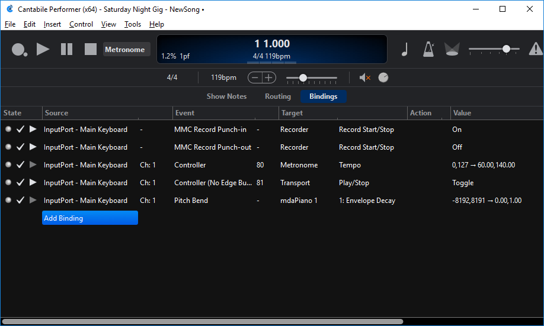Open the File menu

point(9,24)
